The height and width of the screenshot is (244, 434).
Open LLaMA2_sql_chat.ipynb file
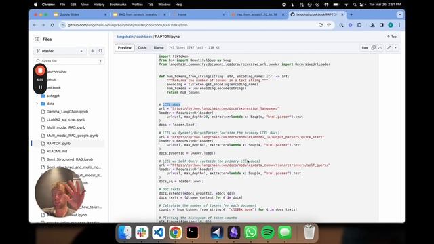pyautogui.click(x=66, y=119)
